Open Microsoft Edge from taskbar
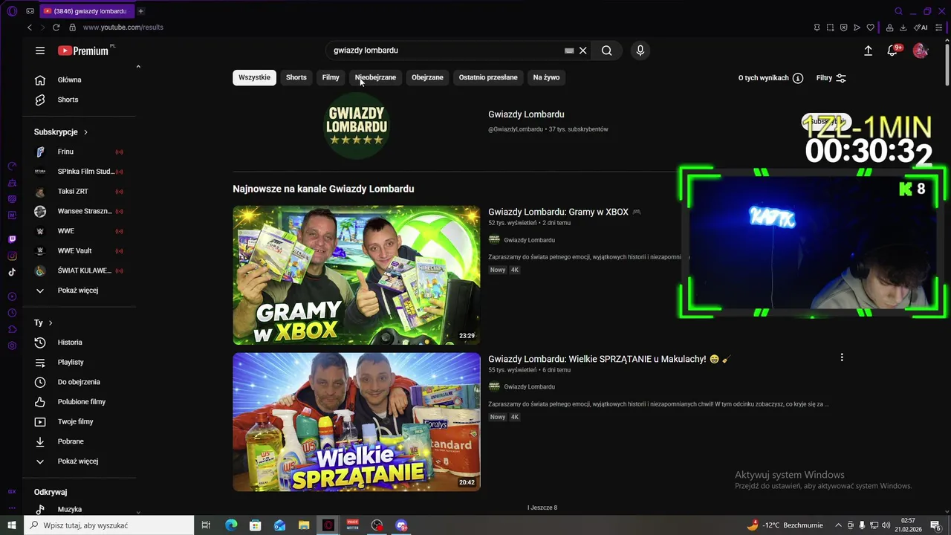This screenshot has height=535, width=951. click(231, 525)
